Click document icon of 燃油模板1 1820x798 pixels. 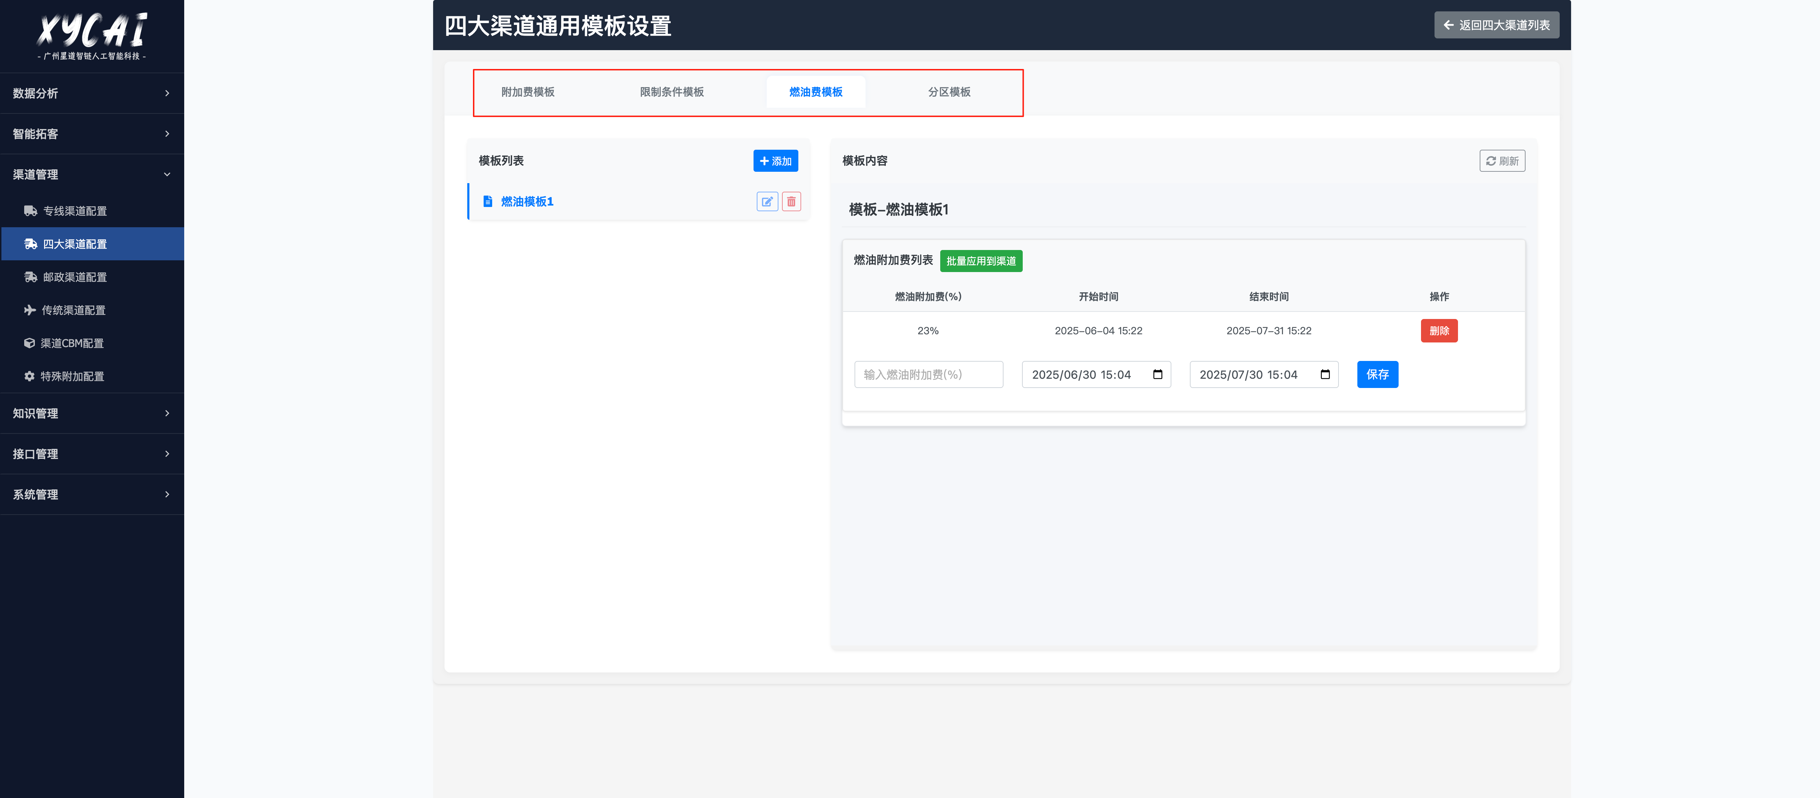tap(488, 201)
